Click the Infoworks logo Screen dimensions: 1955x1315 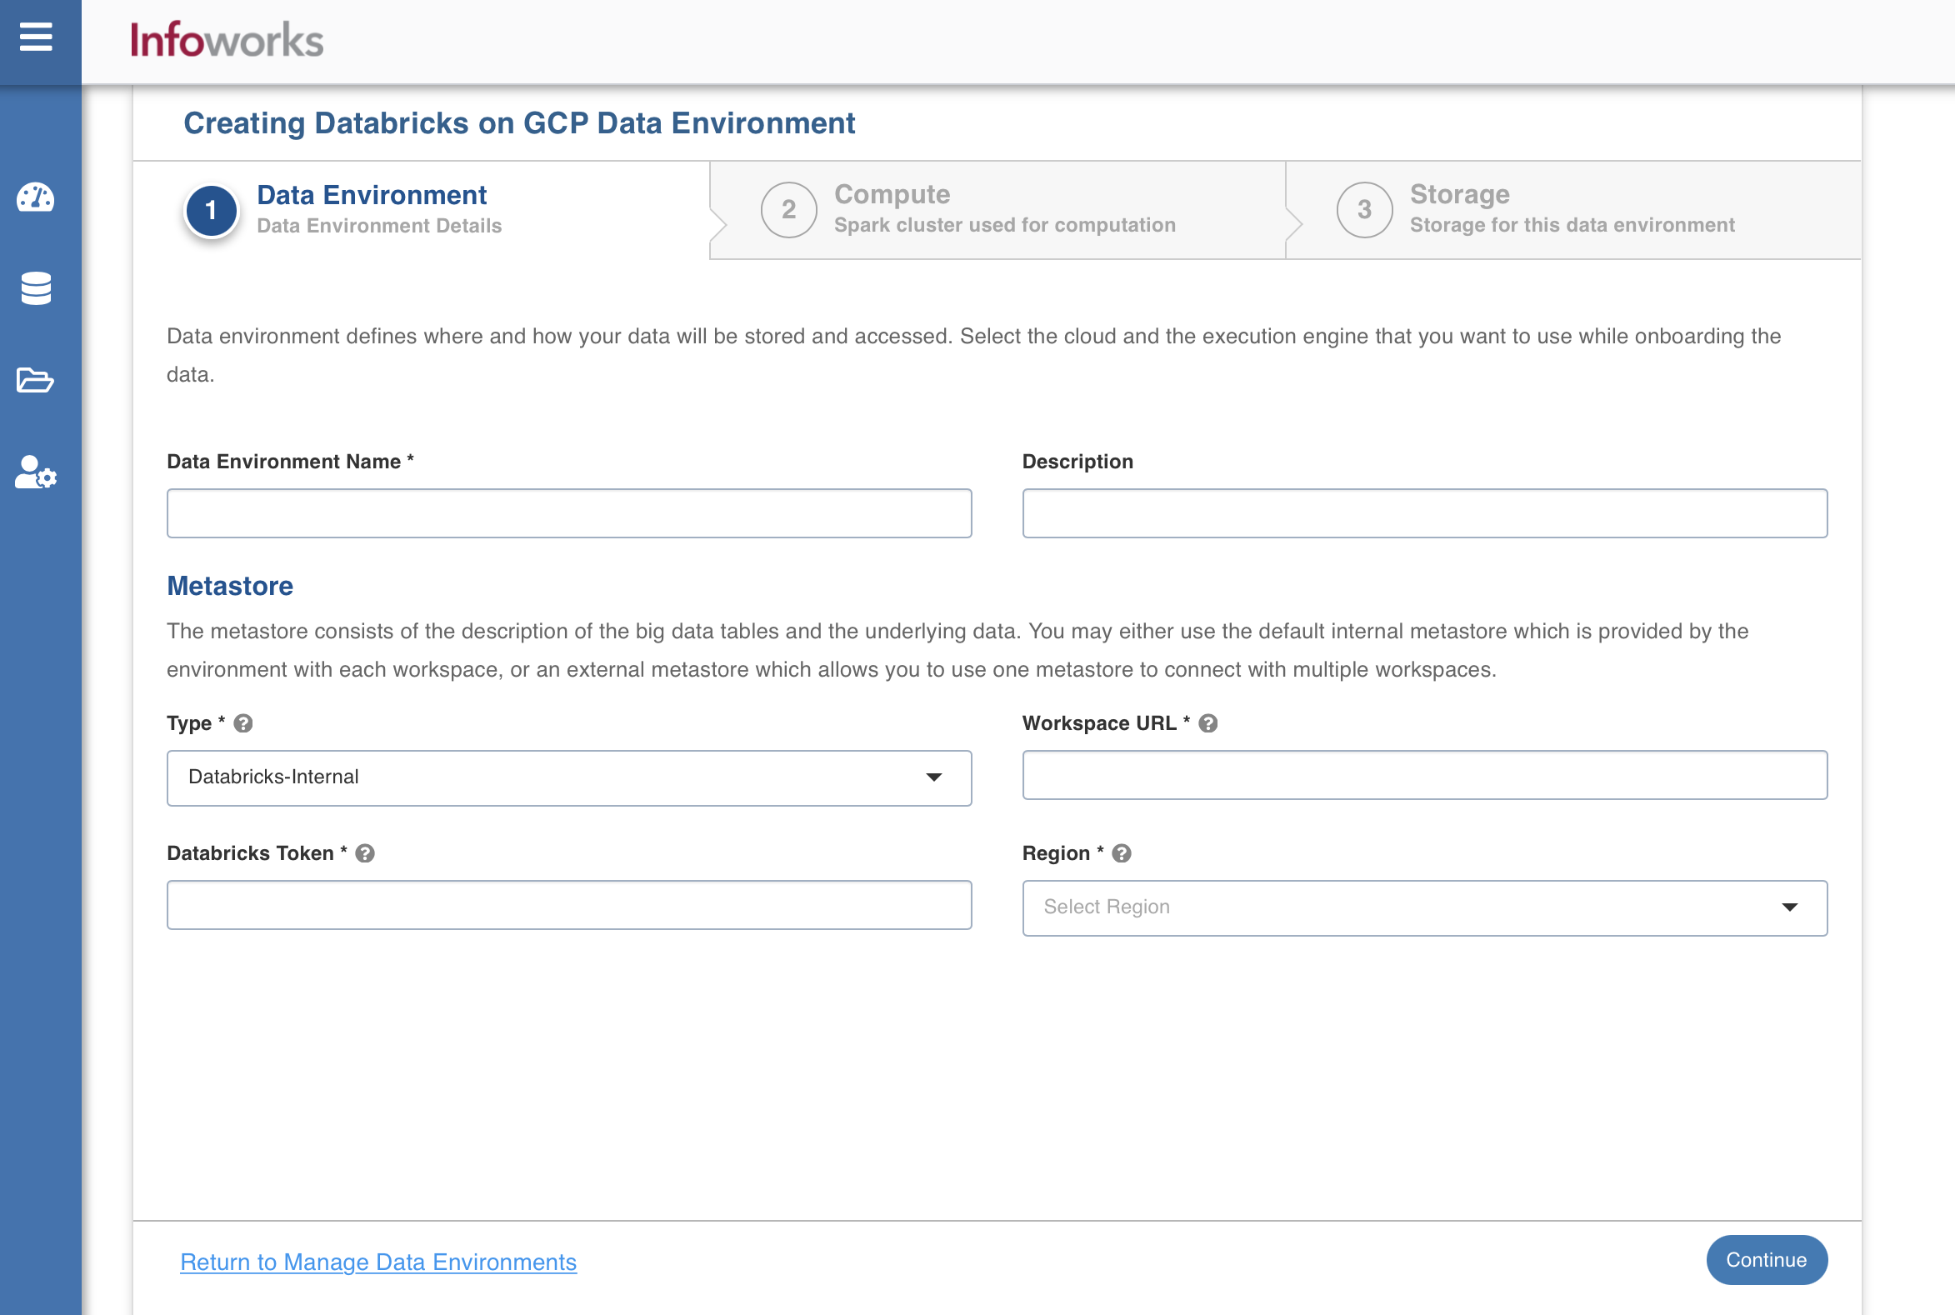click(227, 39)
